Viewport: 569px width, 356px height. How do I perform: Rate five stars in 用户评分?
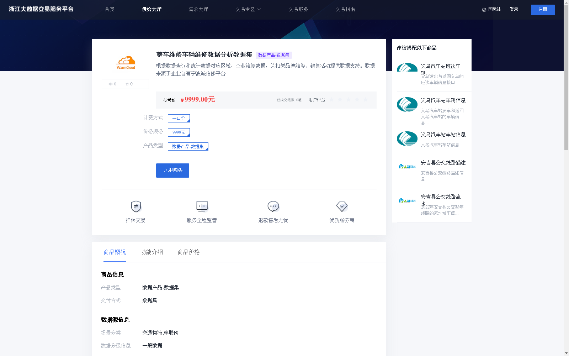pos(366,100)
